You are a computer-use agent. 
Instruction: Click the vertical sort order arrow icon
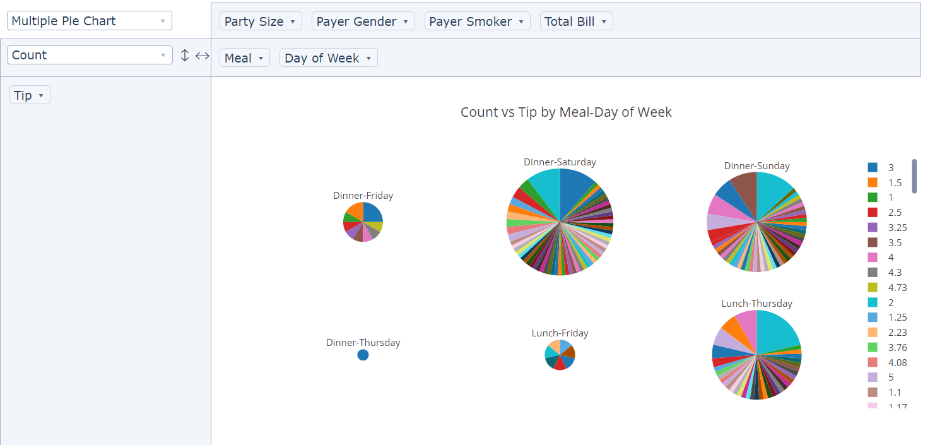[185, 56]
